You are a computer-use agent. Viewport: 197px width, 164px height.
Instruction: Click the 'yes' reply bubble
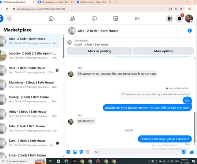[x=187, y=100]
